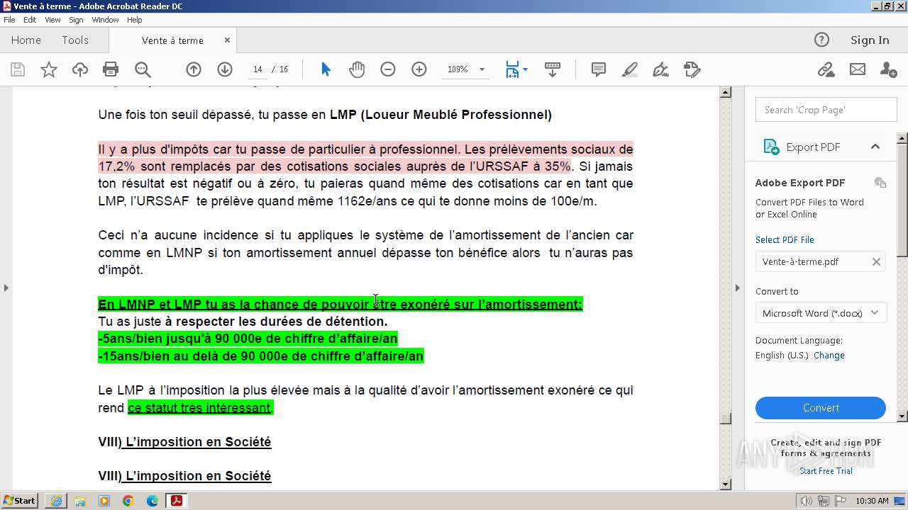The width and height of the screenshot is (908, 510).
Task: Open the file explorer folder in the taskbar
Action: [x=80, y=501]
